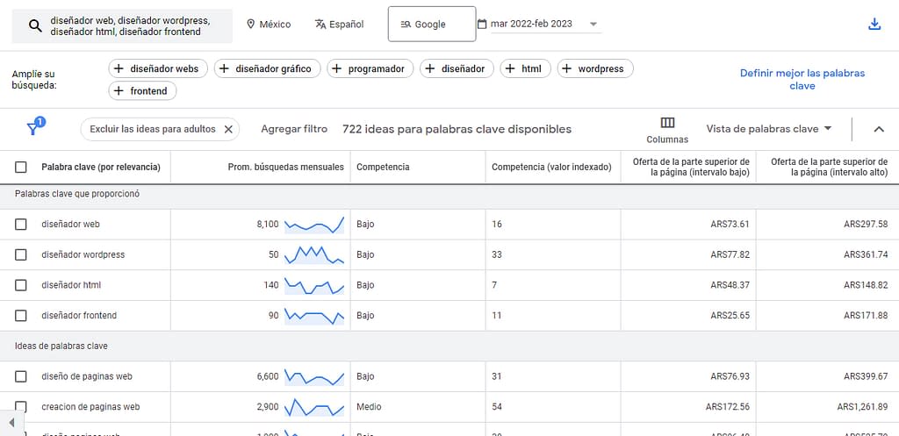Add 'programador' suggestion chip
899x436 pixels.
(x=370, y=68)
